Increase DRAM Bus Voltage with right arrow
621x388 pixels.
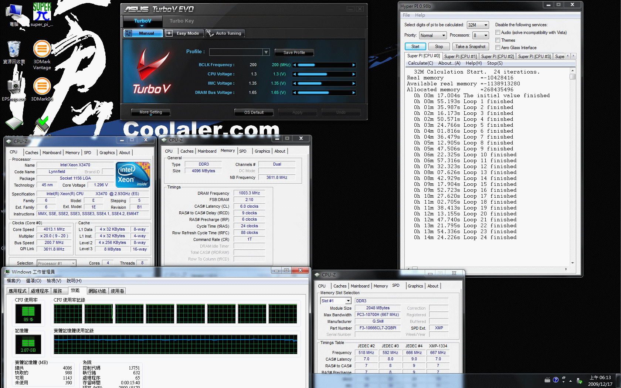click(354, 93)
